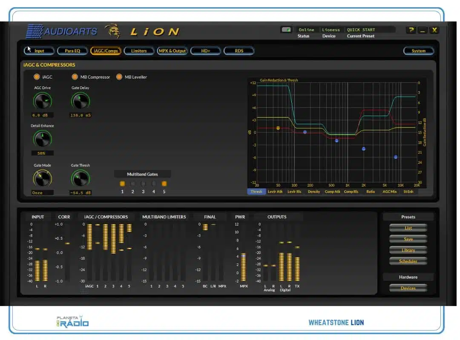This screenshot has height=340, width=460.
Task: Toggle multiband gate 3
Action: coord(143,184)
